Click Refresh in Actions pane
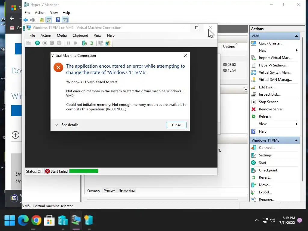308x231 pixels. (265, 116)
